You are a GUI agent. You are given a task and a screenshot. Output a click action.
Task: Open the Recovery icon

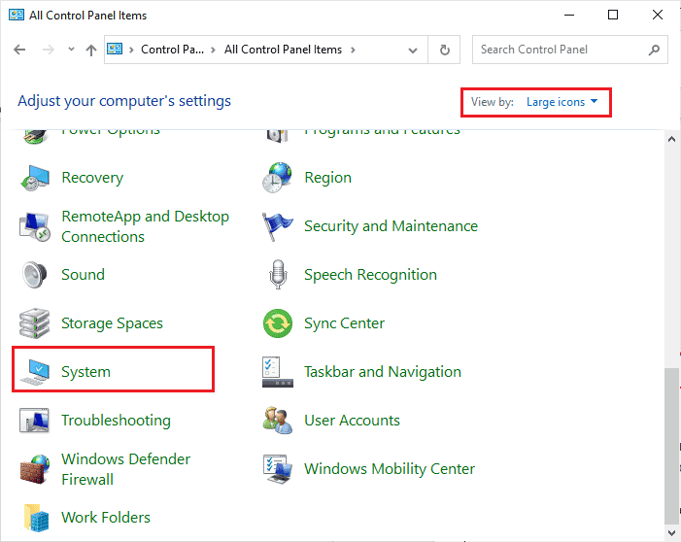(x=35, y=178)
